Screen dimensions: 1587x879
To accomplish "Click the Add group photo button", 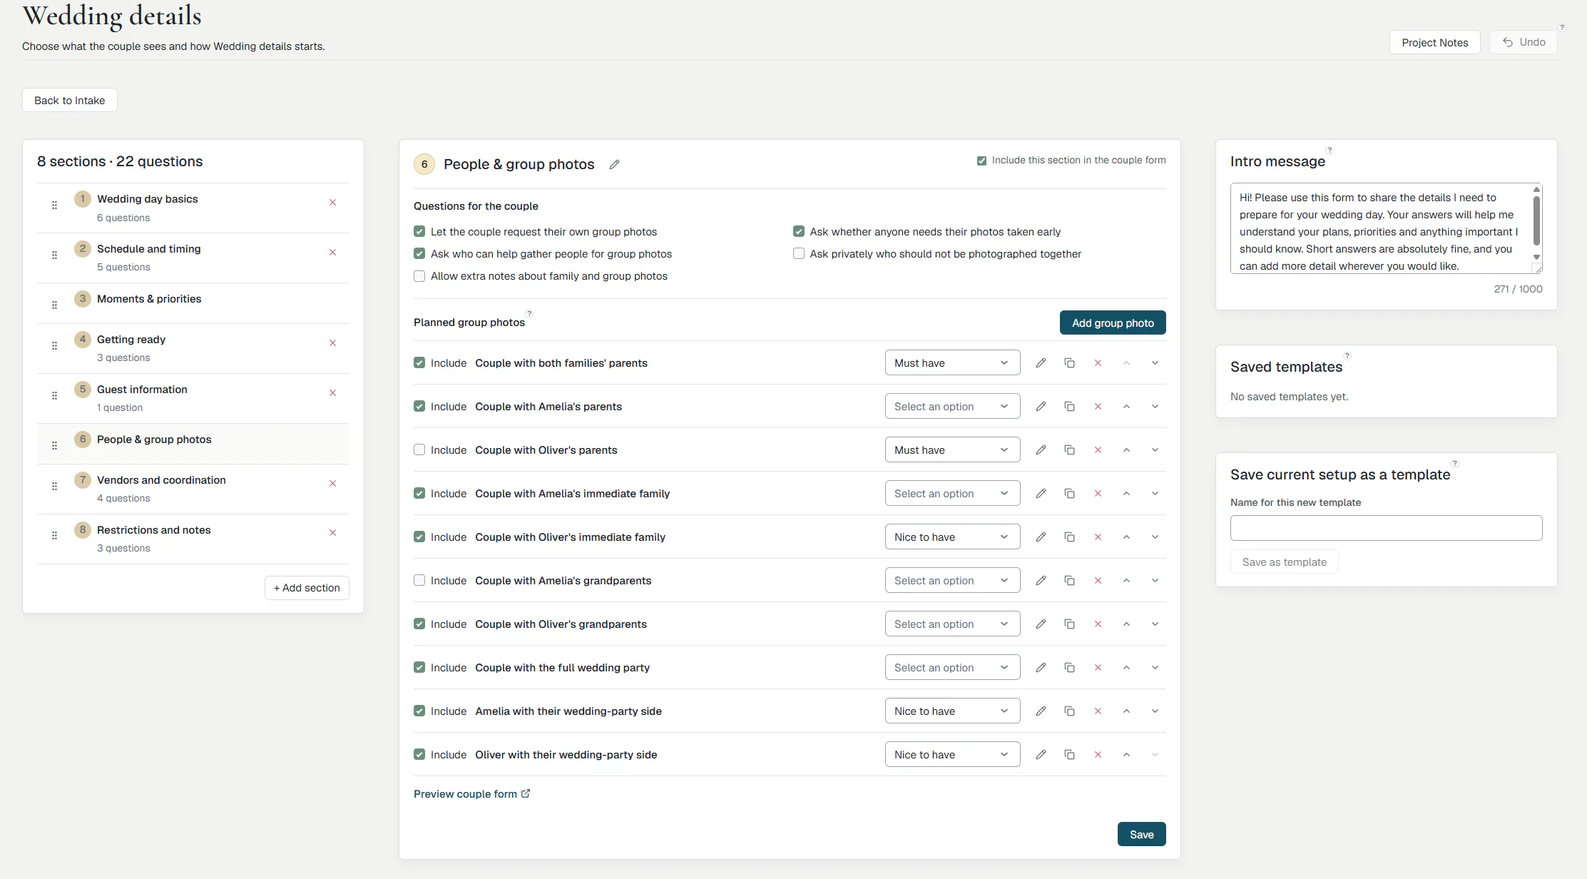I will point(1113,322).
